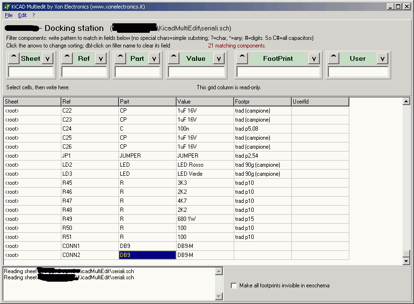The width and height of the screenshot is (414, 304).
Task: Select the trad p15 footprint cell
Action: [263, 219]
